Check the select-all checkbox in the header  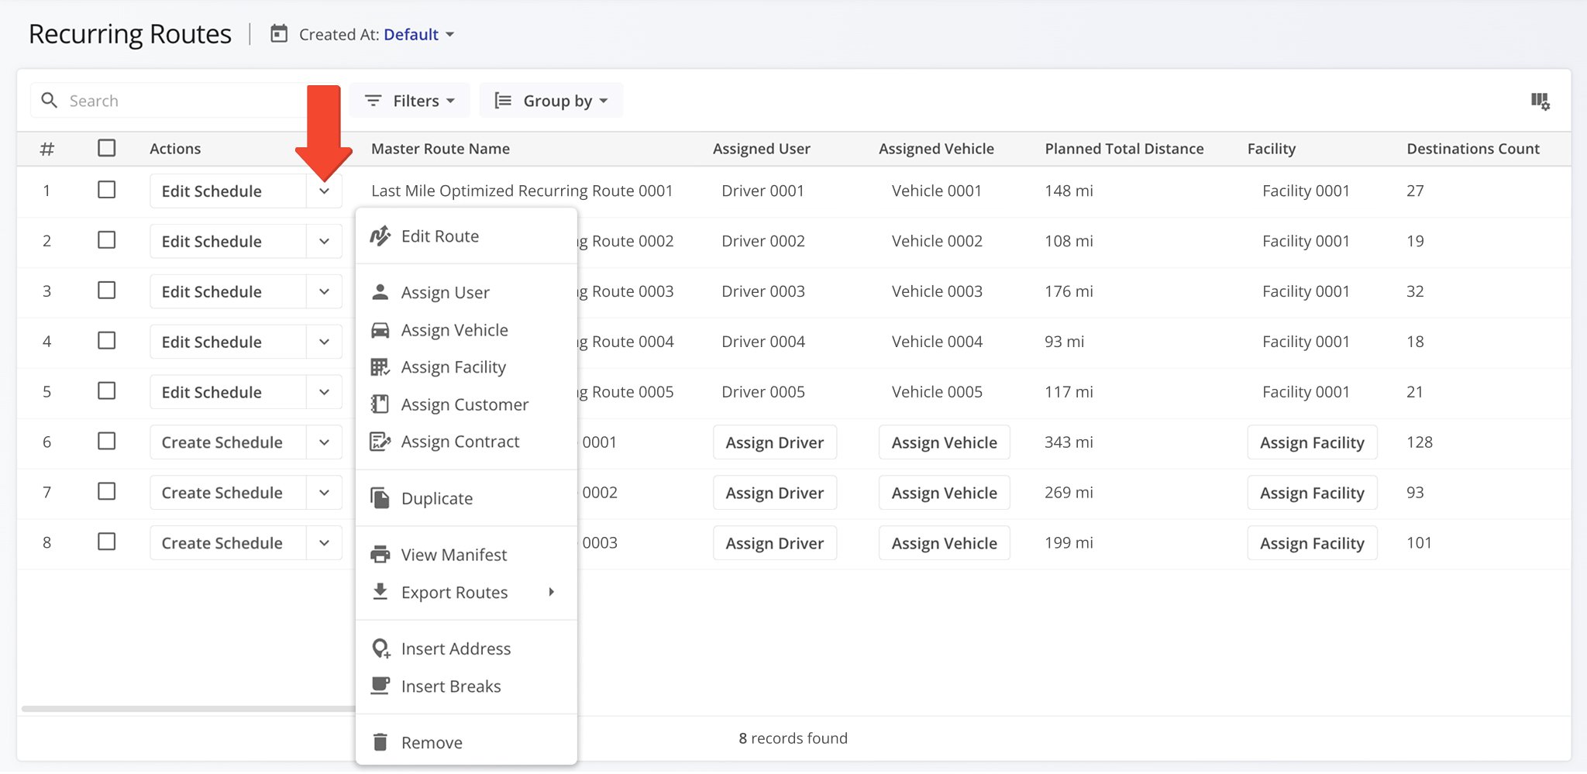107,148
